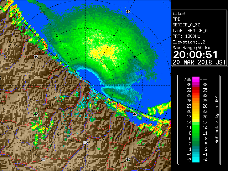This screenshot has width=228, height=171.
Task: Click the --- legend label beside magenta
Action: 204,79
